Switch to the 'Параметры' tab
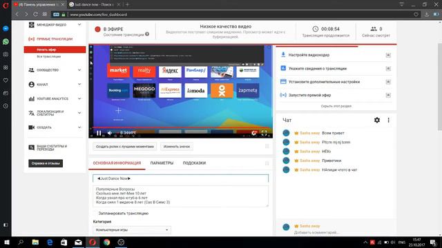Image resolution: width=442 pixels, height=248 pixels. [x=162, y=163]
